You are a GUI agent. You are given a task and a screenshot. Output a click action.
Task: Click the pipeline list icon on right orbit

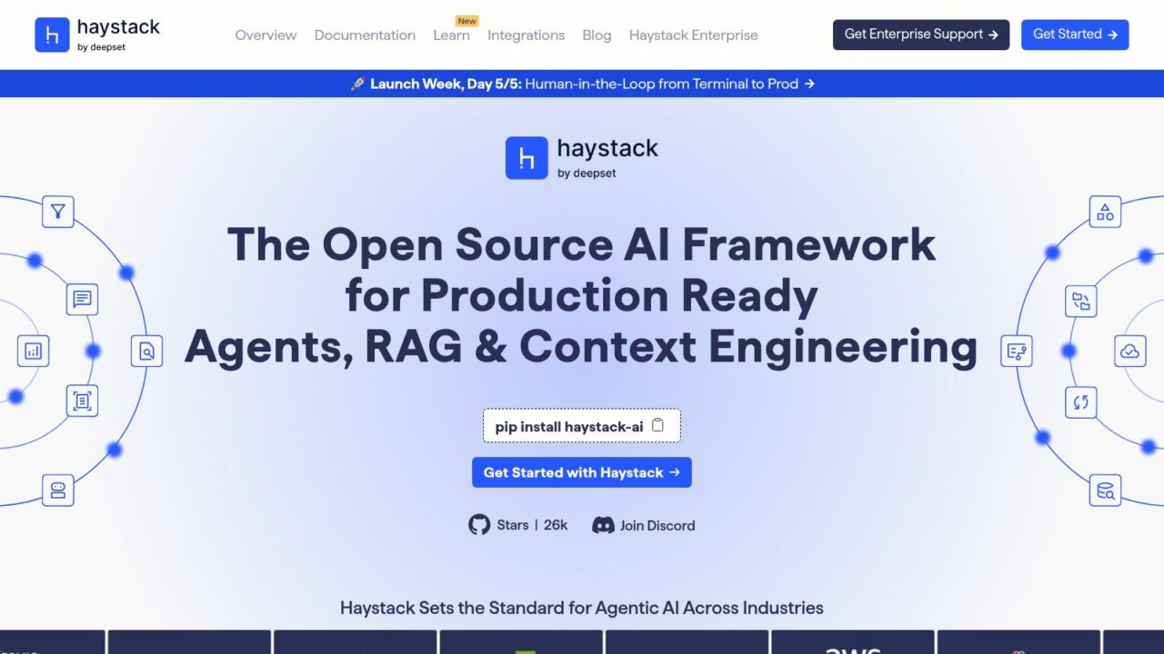click(1017, 351)
